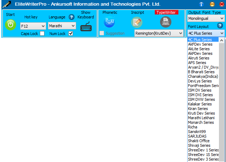Select ISM DVI Series option

tap(203, 95)
